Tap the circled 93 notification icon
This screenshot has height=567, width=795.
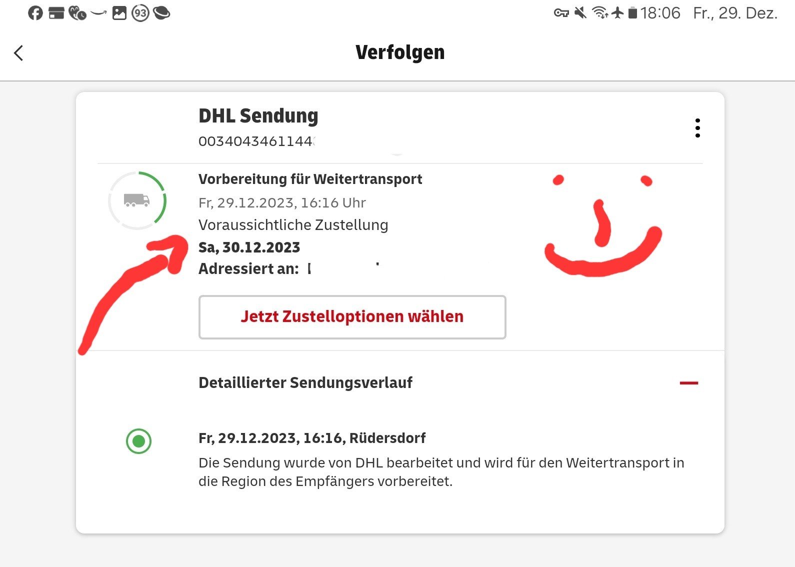pos(140,13)
